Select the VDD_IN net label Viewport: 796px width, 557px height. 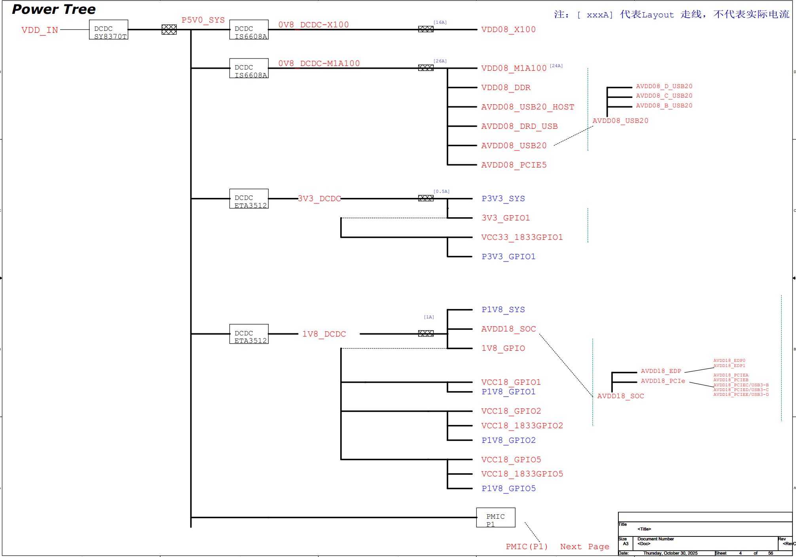[40, 30]
